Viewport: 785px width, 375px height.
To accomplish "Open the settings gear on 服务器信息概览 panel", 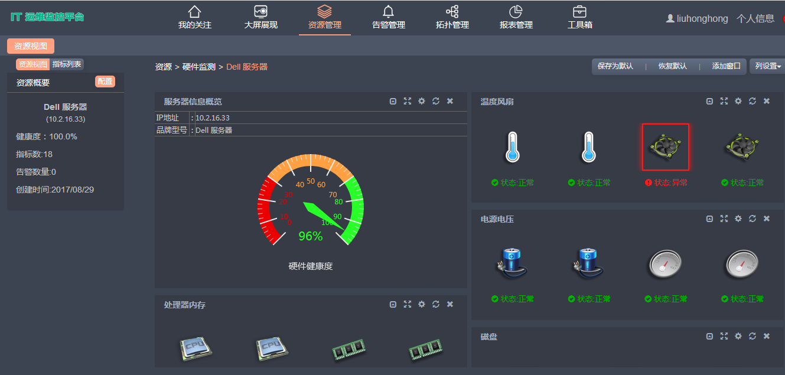I will 421,101.
